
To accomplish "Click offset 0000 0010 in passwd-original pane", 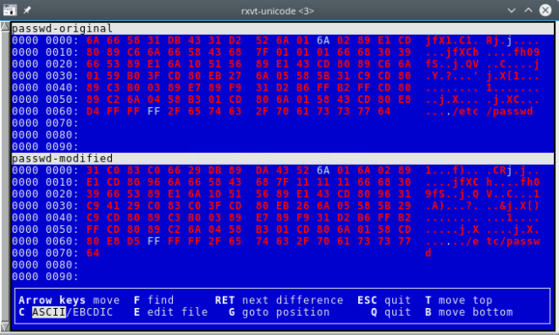I will point(45,52).
